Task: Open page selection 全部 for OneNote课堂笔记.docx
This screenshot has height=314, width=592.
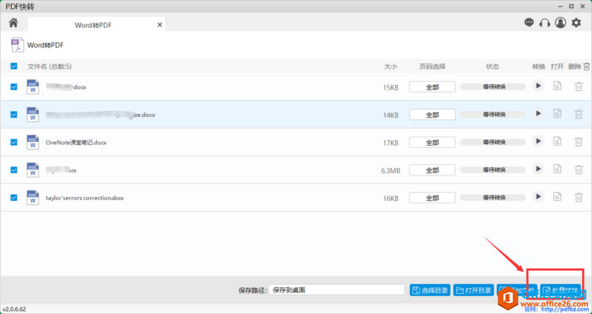Action: tap(432, 142)
